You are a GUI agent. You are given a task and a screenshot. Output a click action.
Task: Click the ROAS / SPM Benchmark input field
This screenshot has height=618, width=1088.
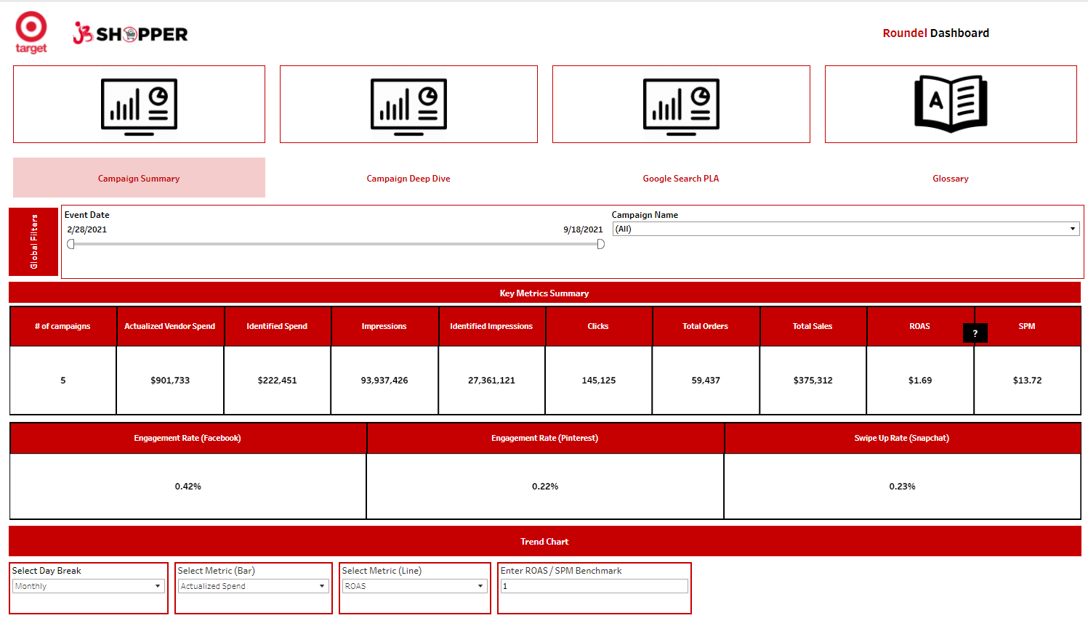(594, 585)
